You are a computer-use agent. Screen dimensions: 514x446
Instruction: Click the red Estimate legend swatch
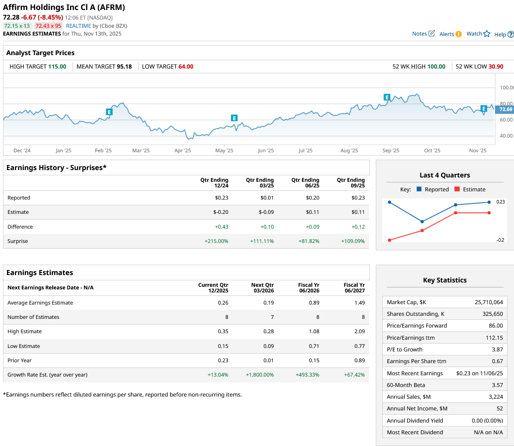point(457,189)
